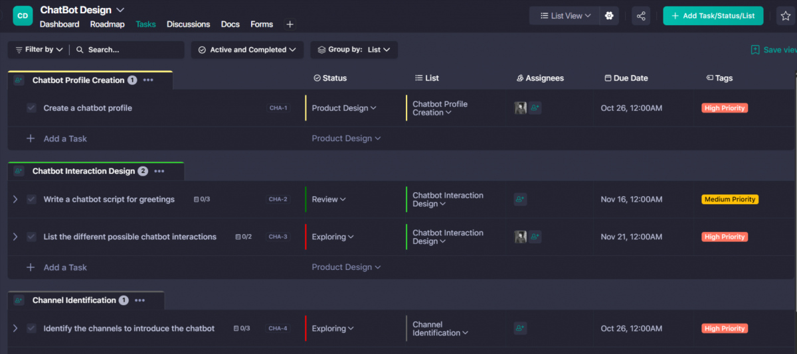Click Add a Task under Chatbot Interaction Design
Viewport: 797px width, 354px height.
65,267
